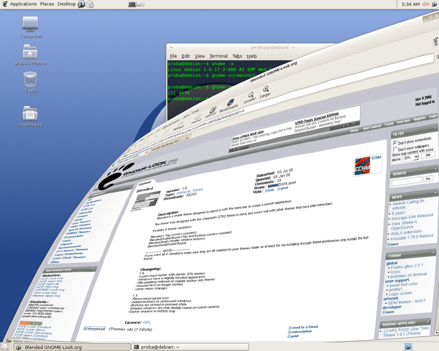Switch to the 'multi desktop for' browser tab
The image size is (439, 351).
(x=170, y=144)
